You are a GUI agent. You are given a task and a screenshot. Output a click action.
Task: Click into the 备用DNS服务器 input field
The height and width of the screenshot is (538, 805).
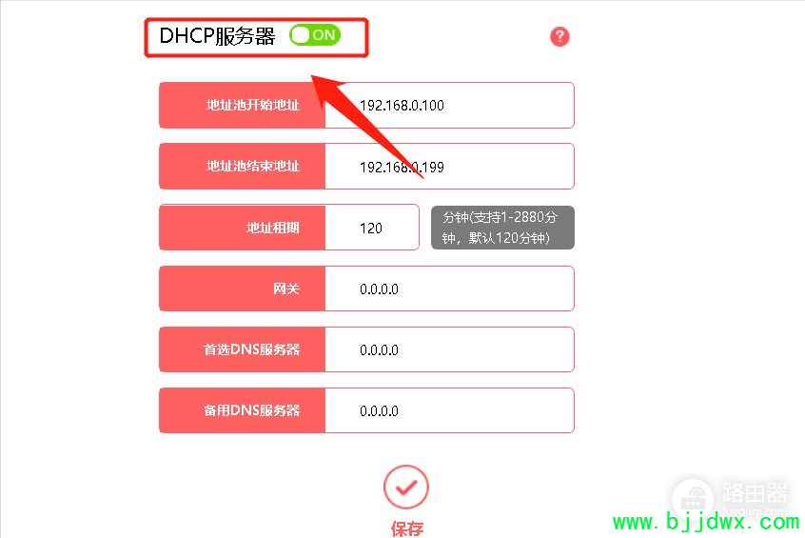[449, 410]
